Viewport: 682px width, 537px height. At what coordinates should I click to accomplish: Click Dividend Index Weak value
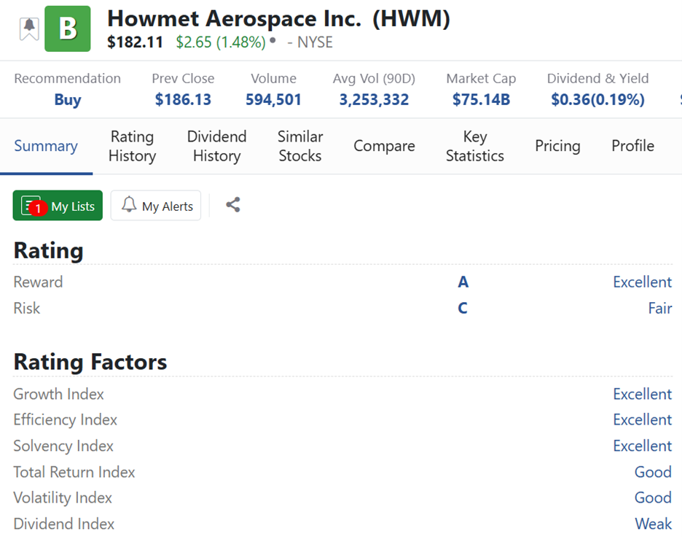pos(654,524)
